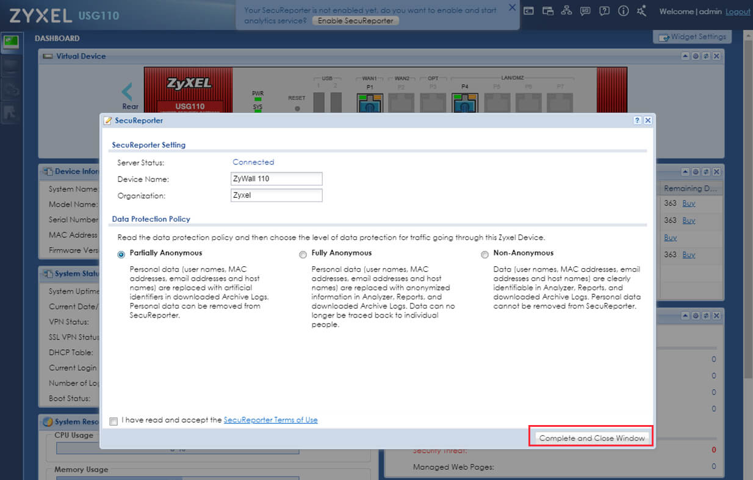Viewport: 753px width, 480px height.
Task: Open the web console windows icon
Action: pos(547,11)
